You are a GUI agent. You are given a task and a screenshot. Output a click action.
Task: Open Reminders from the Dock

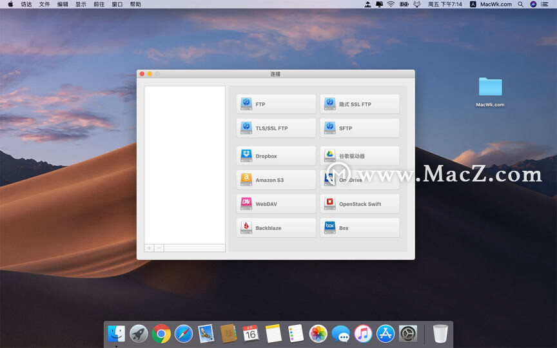pyautogui.click(x=295, y=333)
